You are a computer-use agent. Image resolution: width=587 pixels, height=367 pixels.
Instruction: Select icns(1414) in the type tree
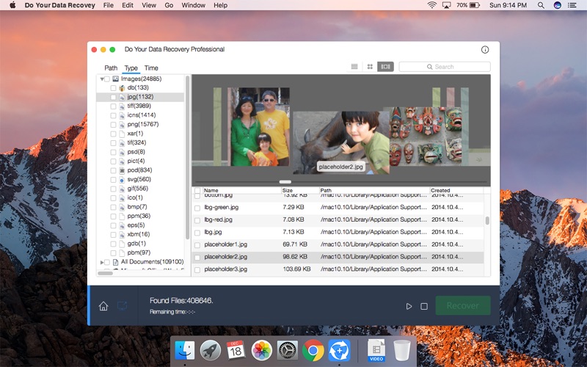(x=141, y=115)
